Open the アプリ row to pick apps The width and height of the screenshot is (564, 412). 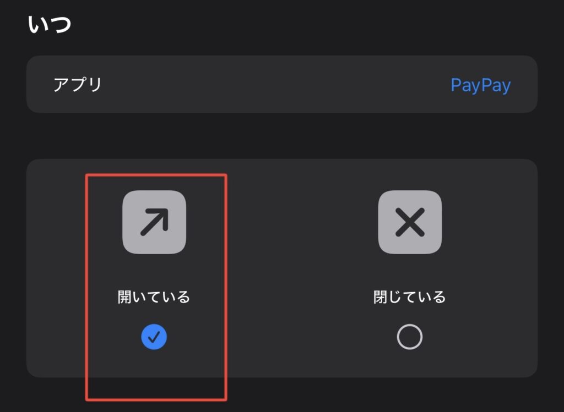point(282,84)
